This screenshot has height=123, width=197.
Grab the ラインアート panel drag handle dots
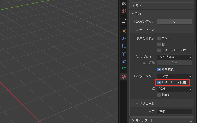click(x=190, y=121)
